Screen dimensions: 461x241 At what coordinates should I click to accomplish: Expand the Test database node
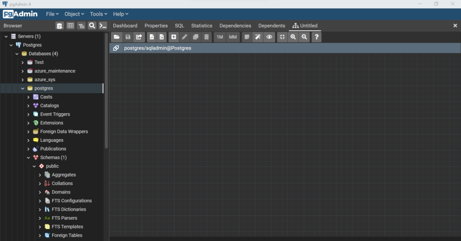coord(23,62)
